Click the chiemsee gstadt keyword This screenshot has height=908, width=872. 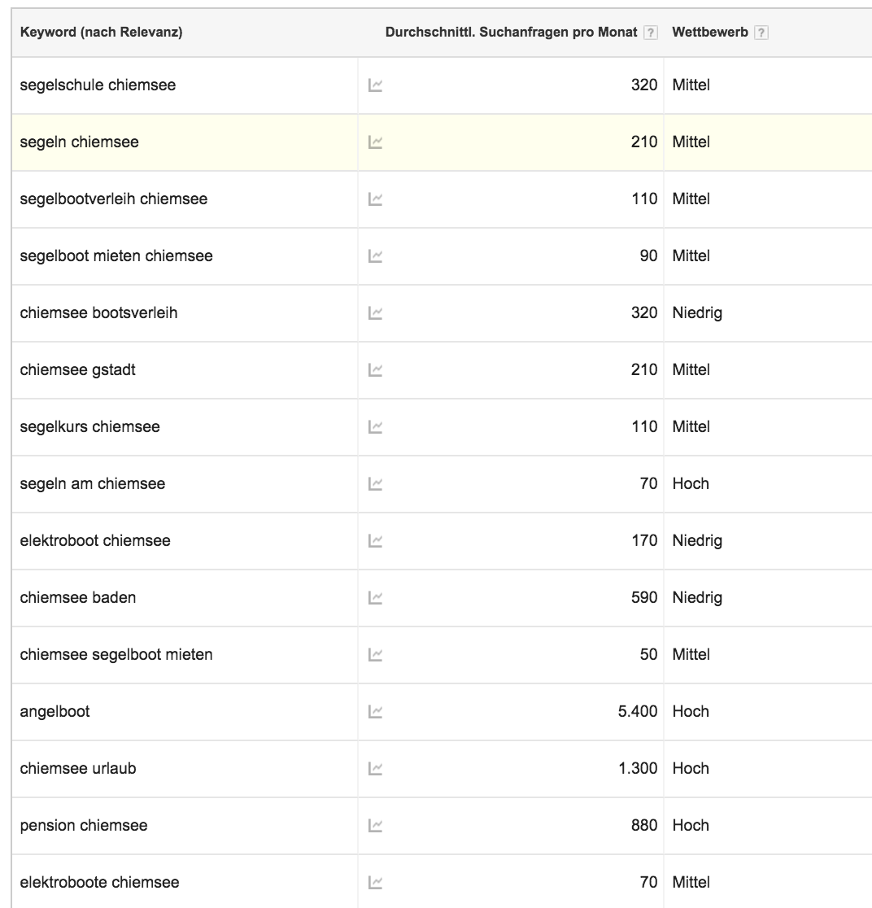click(x=78, y=370)
